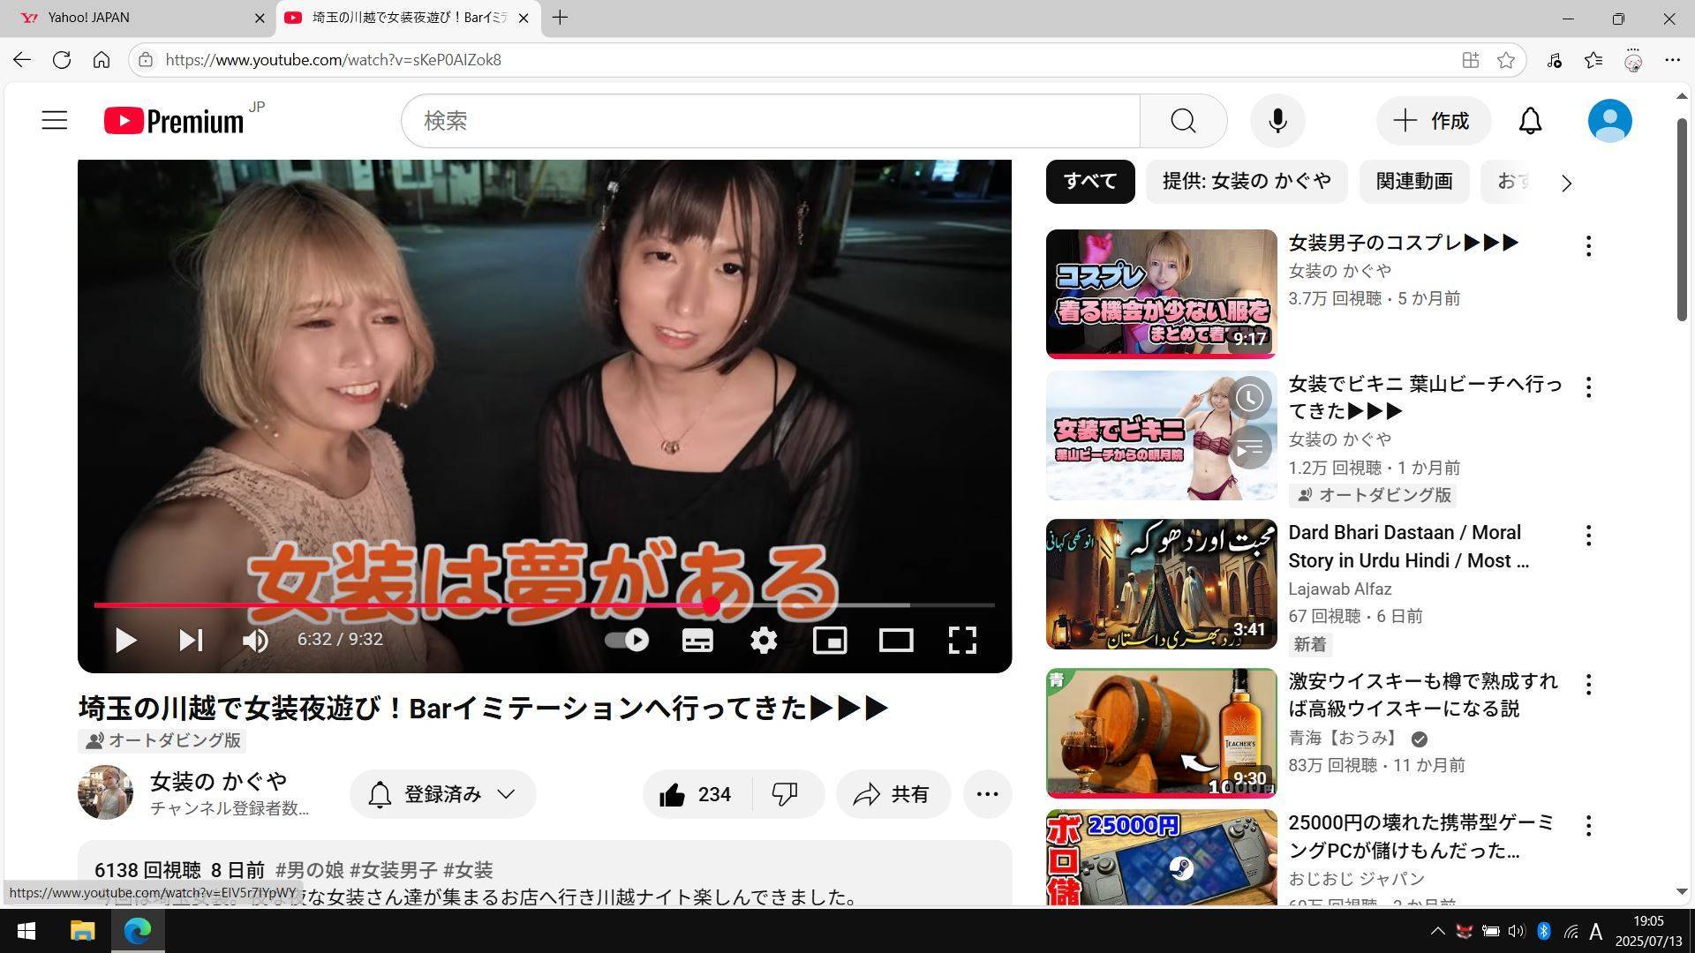
Task: Add 女装でビキニ video to queue
Action: [x=1249, y=449]
